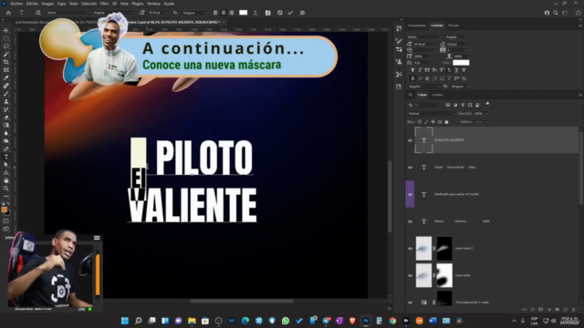Switch to the Párrafo tab

[454, 26]
